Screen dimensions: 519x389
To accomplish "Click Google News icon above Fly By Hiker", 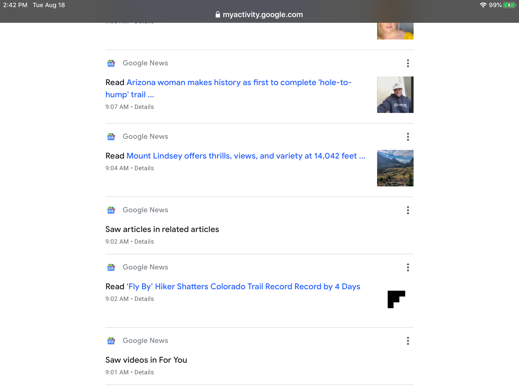I will [x=111, y=267].
